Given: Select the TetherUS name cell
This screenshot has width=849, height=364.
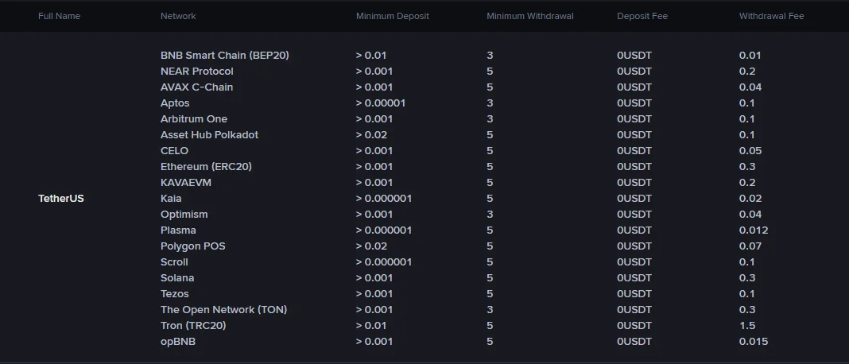Looking at the screenshot, I should click(x=61, y=198).
